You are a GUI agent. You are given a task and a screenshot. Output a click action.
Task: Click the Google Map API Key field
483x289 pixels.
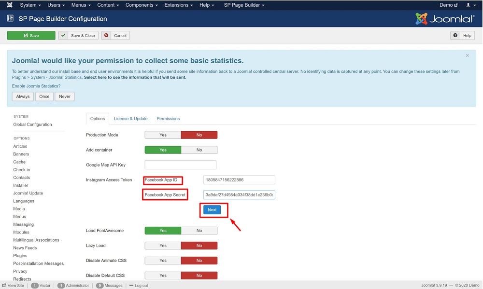181,165
